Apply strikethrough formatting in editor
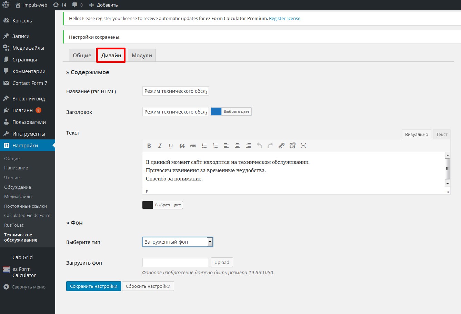 click(193, 146)
